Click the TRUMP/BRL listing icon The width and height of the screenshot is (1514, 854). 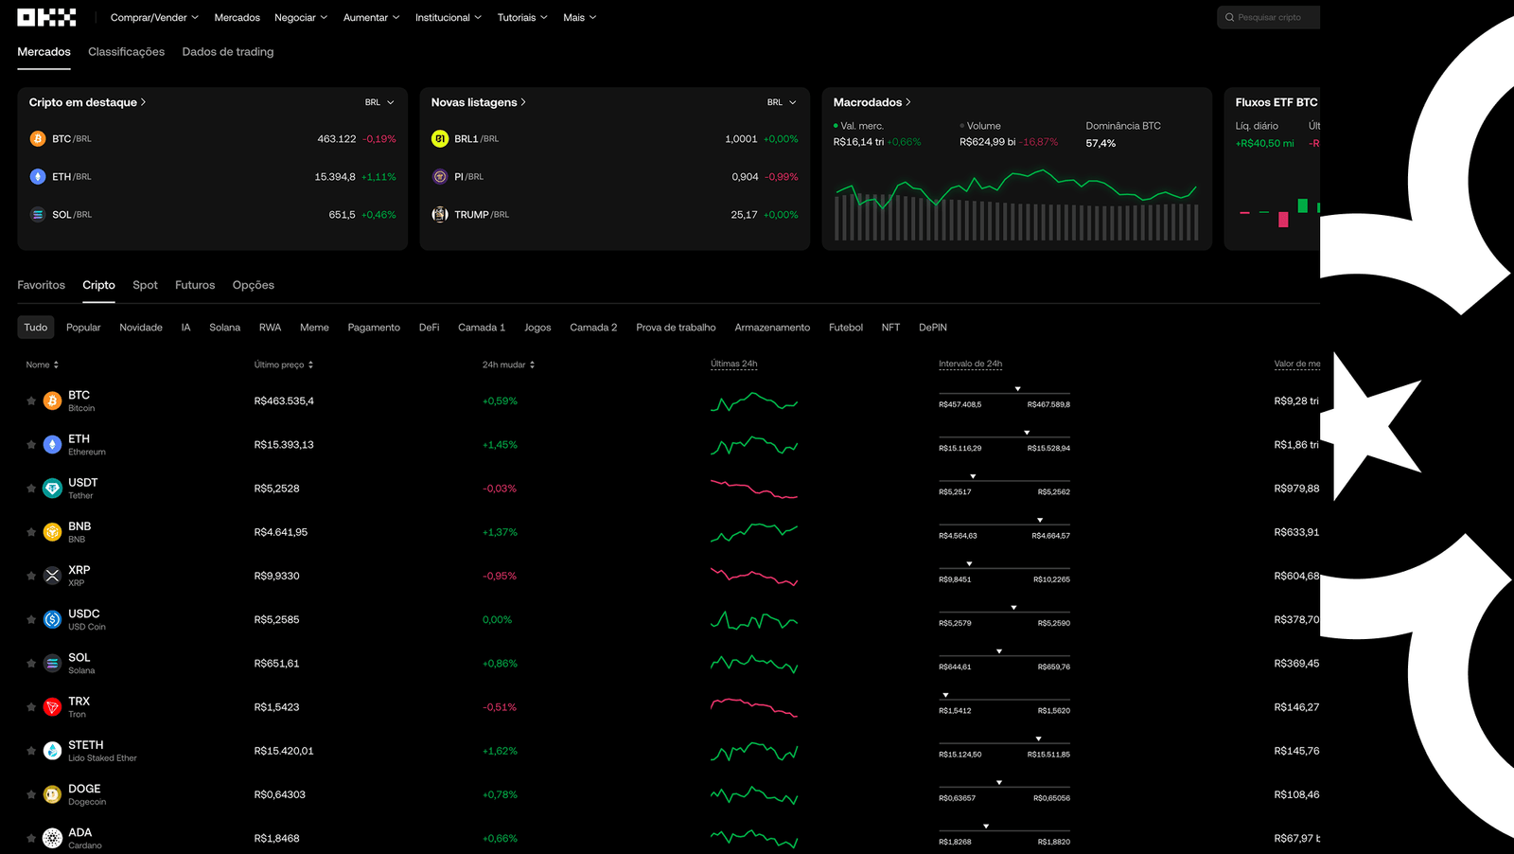coord(440,215)
